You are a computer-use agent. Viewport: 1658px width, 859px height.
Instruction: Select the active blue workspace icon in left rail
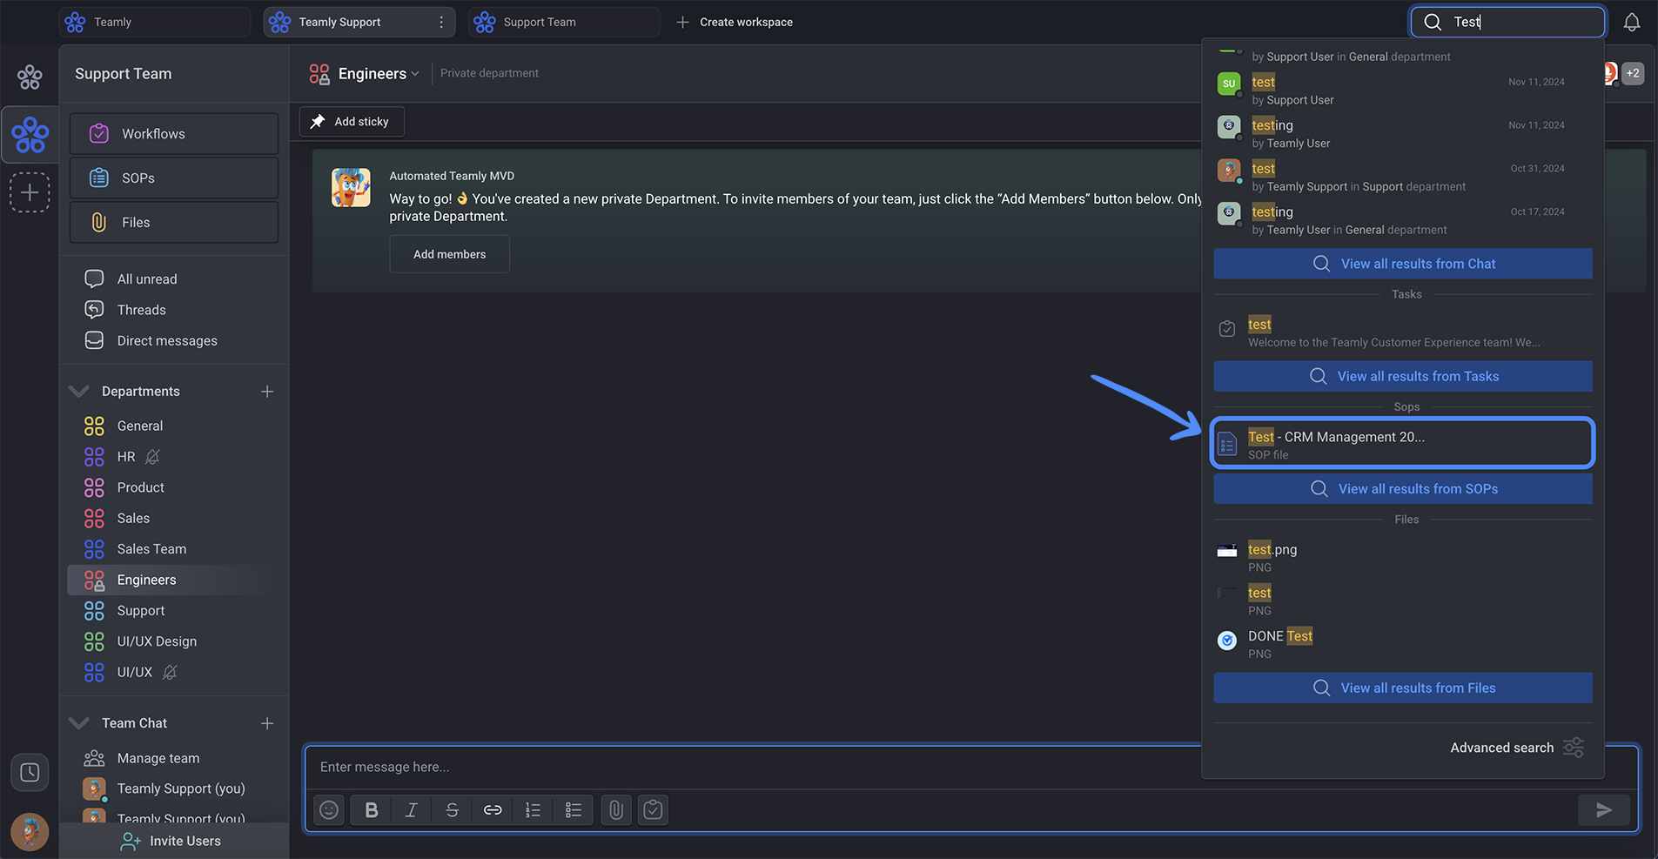click(x=30, y=135)
